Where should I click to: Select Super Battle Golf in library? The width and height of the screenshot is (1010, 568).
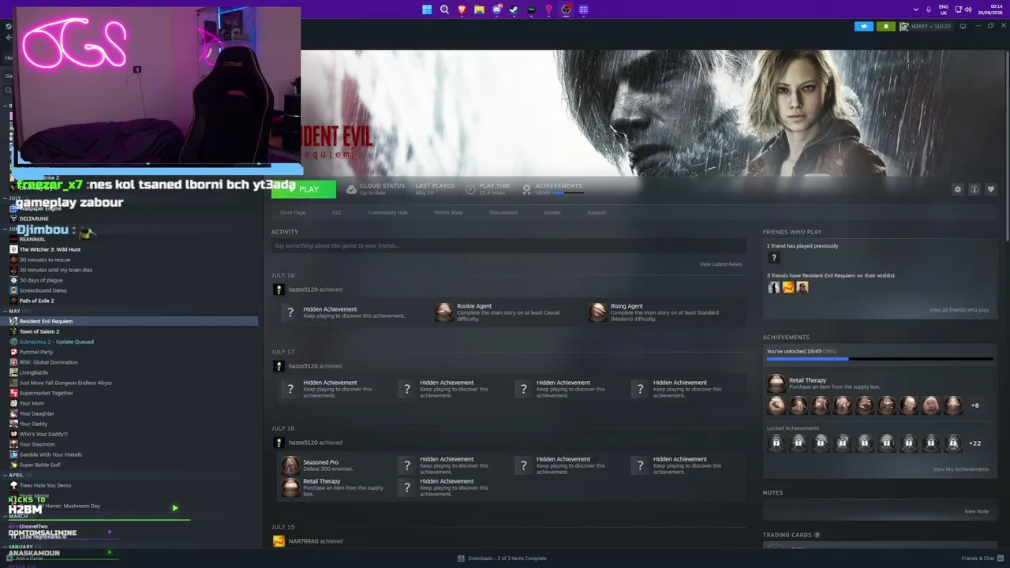pyautogui.click(x=39, y=465)
